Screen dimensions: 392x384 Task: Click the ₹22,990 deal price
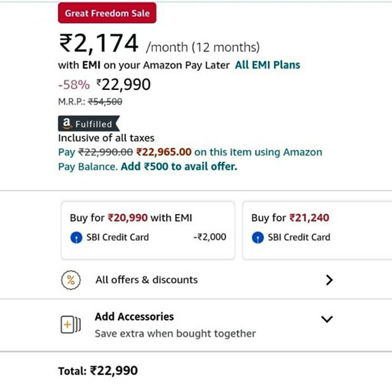pyautogui.click(x=124, y=84)
